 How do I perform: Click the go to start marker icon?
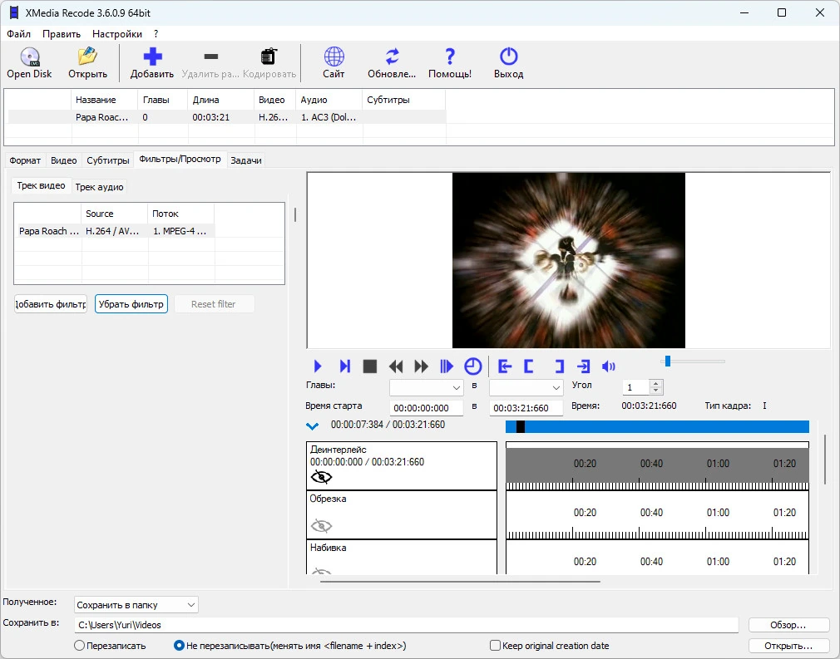[x=505, y=366]
